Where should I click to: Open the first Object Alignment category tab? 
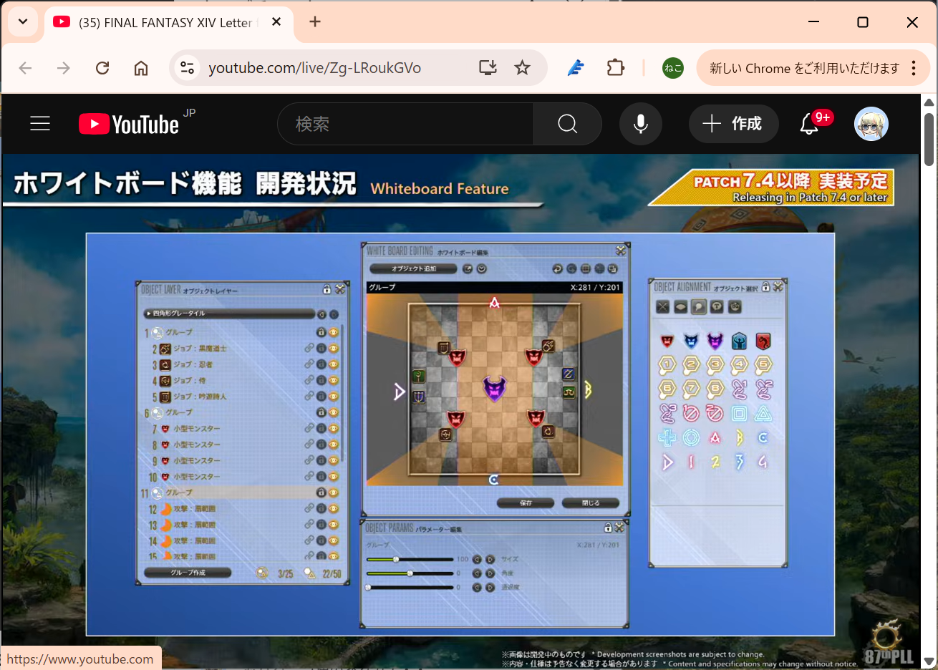click(x=663, y=307)
